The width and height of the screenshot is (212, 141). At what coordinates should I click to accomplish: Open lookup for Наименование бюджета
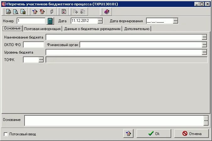click(204, 37)
